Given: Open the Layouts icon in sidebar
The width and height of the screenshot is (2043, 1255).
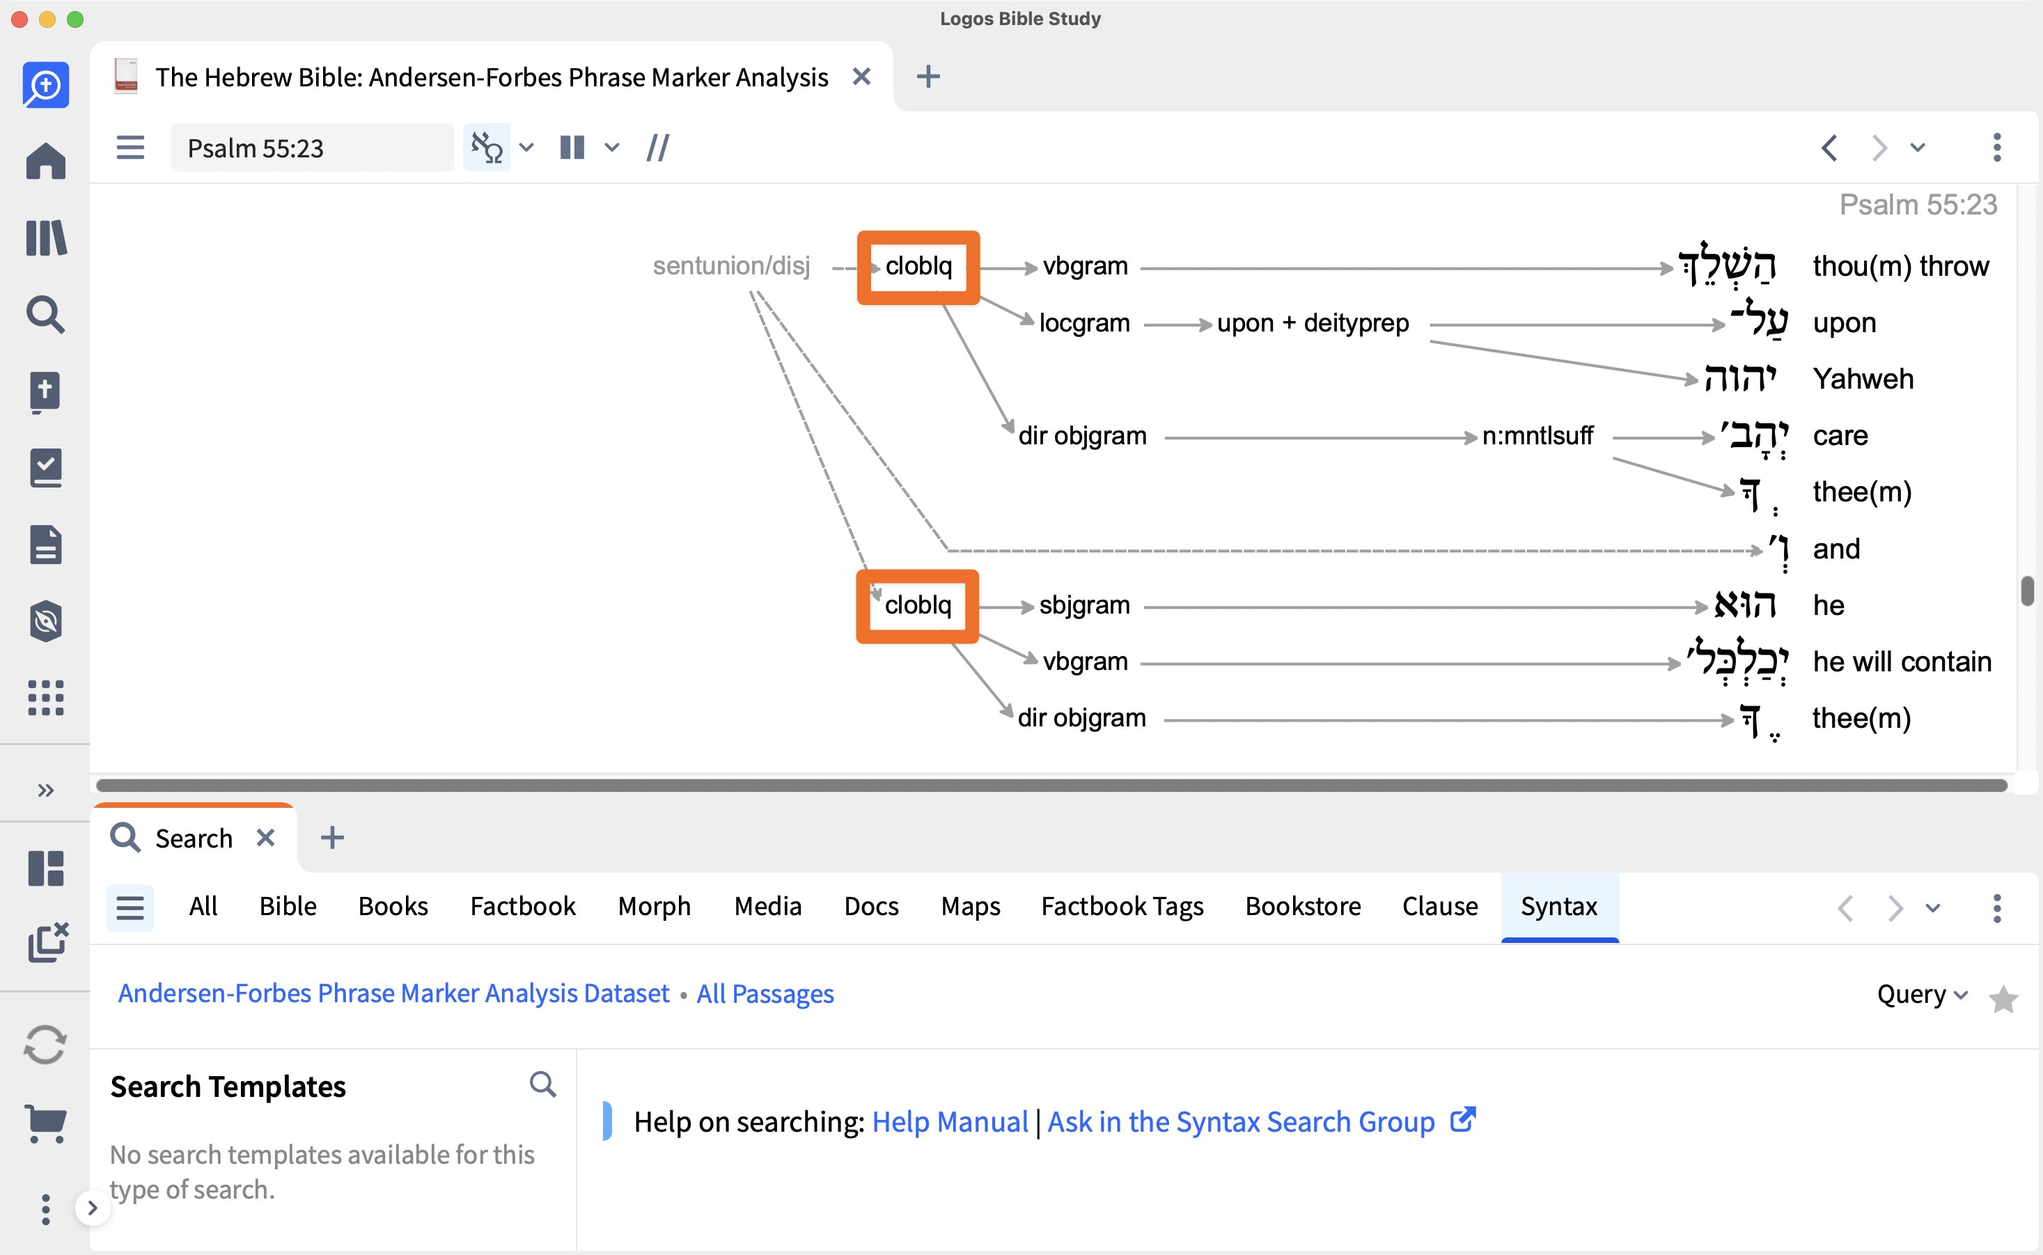Looking at the screenshot, I should 45,868.
